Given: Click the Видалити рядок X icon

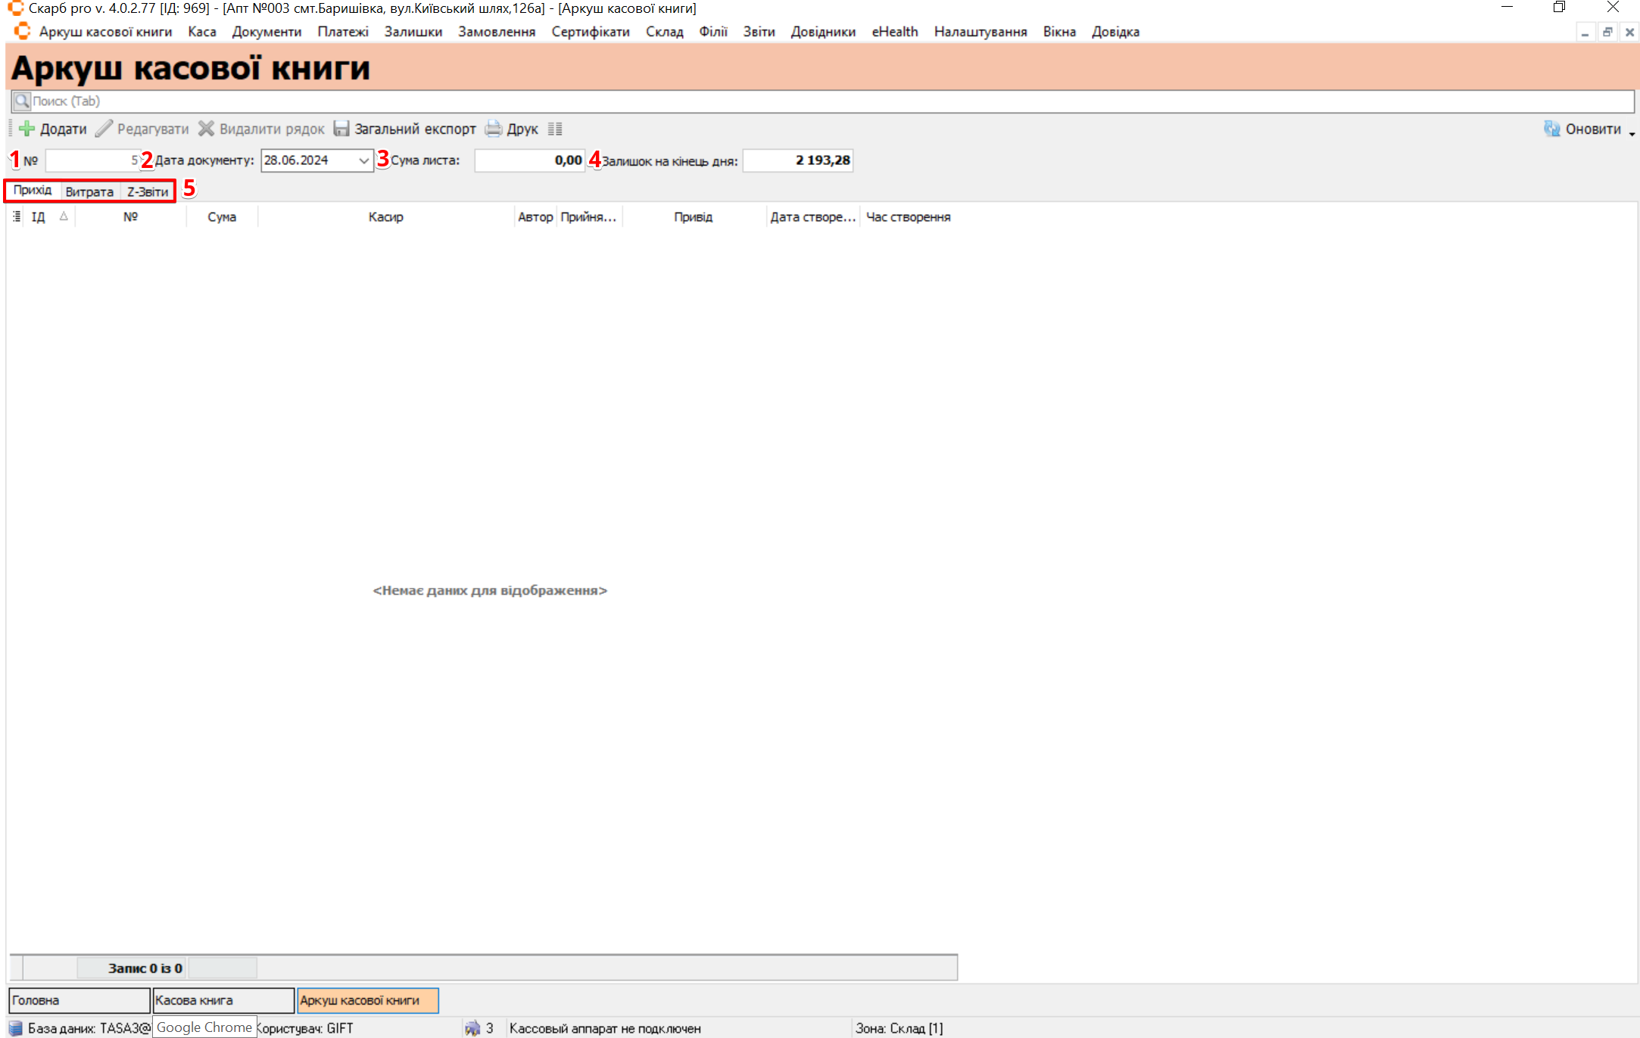Looking at the screenshot, I should tap(206, 129).
